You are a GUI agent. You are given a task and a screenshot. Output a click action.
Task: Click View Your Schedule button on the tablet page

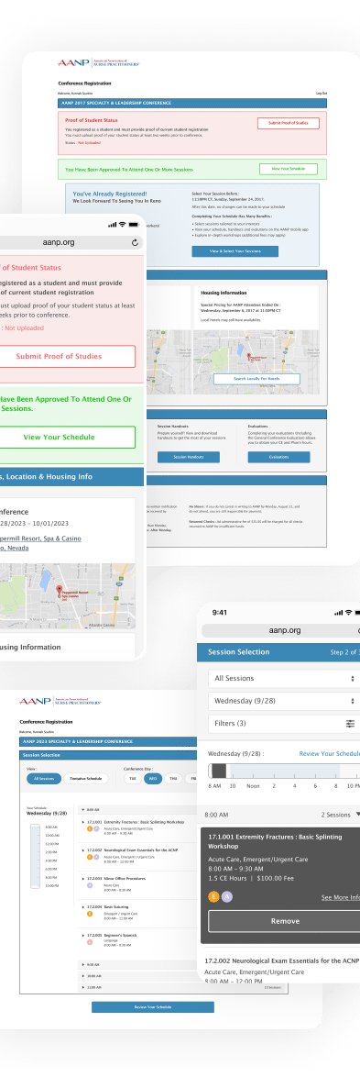point(288,169)
